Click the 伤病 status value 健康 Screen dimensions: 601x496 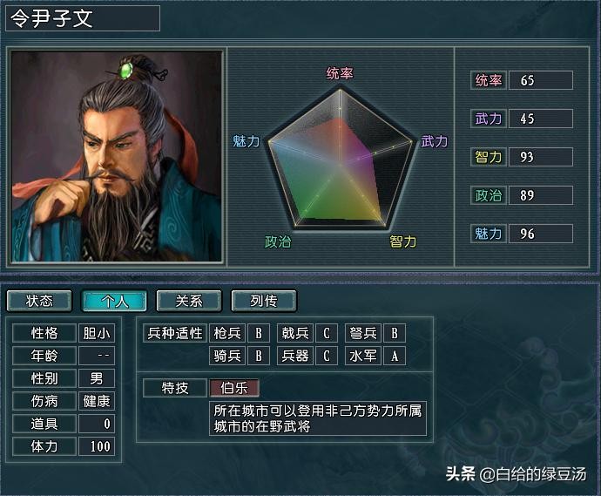pos(97,401)
